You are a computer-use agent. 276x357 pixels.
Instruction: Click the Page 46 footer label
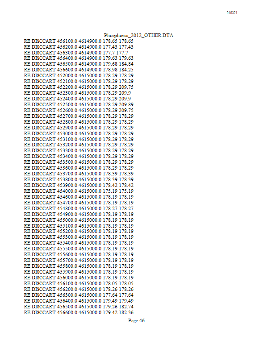(136, 320)
